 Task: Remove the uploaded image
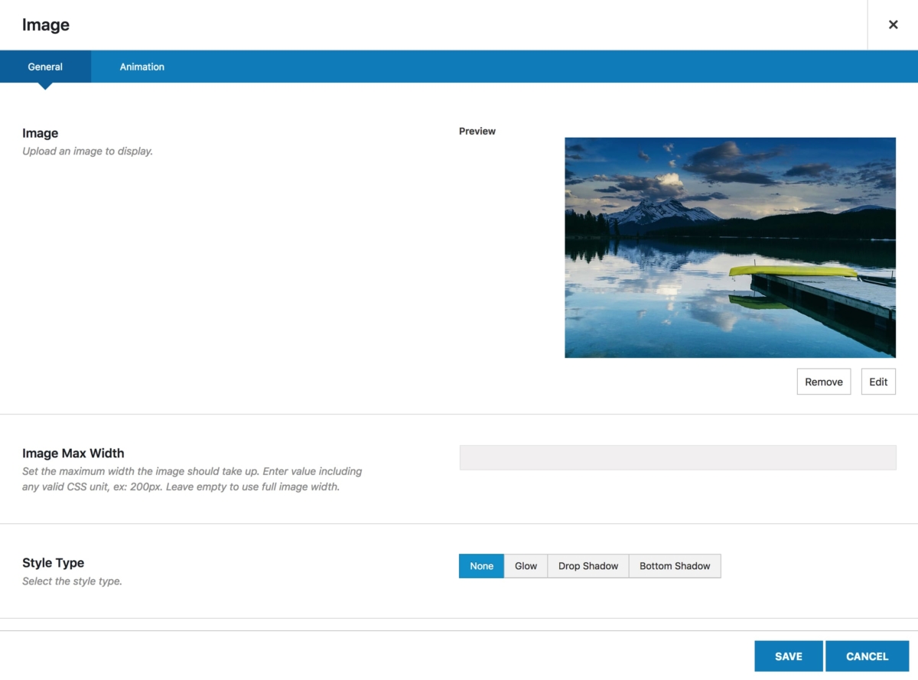824,382
